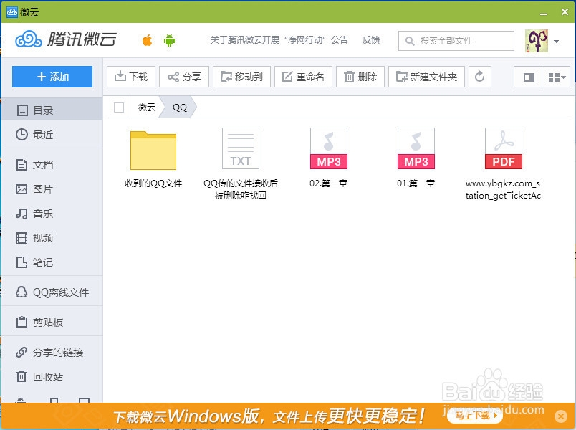Open 剪贴板 clipboard in sidebar
576x430 pixels.
coord(52,322)
